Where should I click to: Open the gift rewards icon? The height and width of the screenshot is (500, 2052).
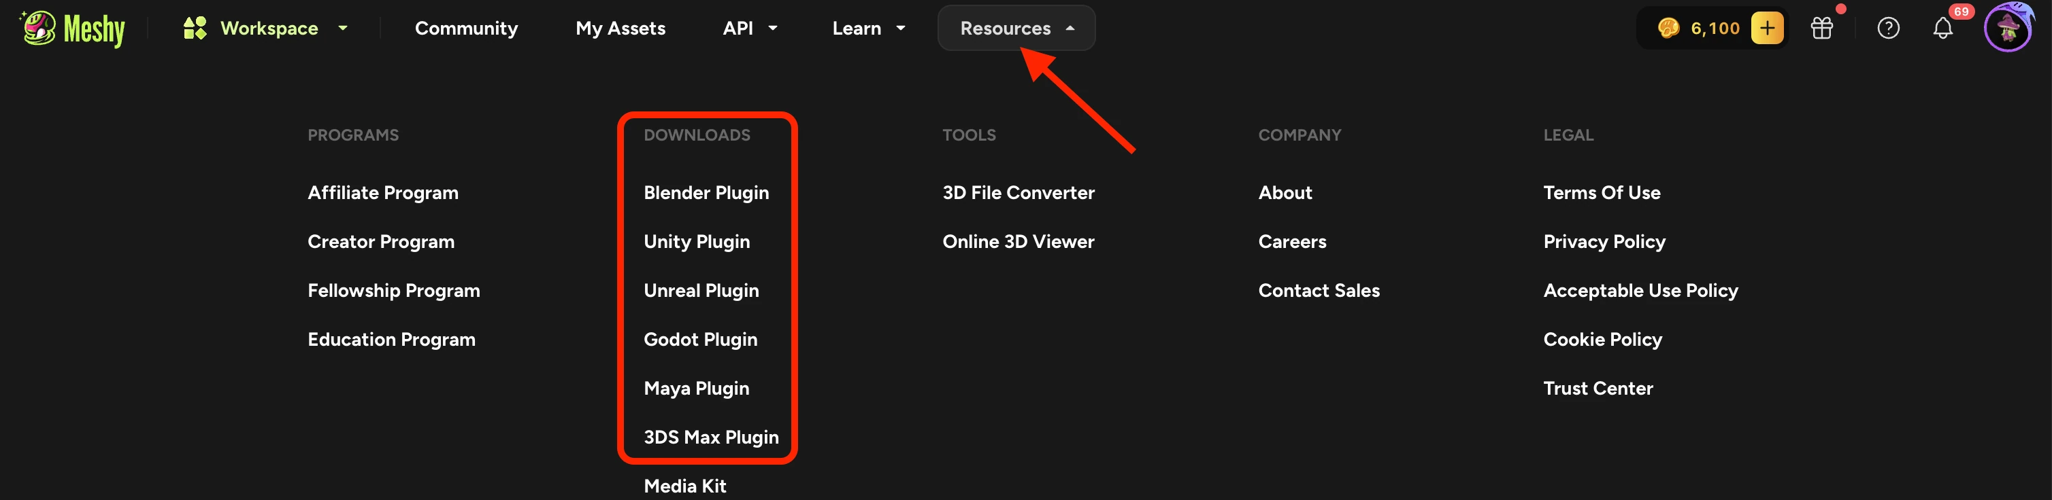tap(1822, 29)
